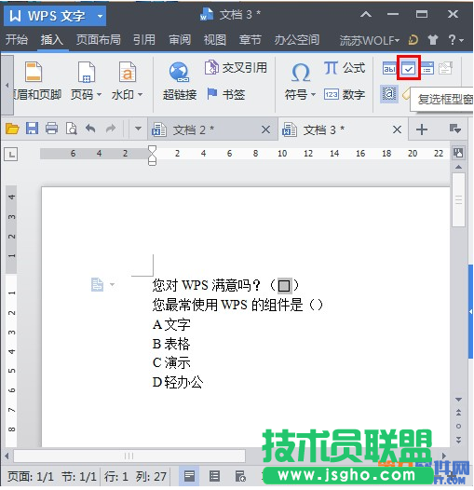Viewport: 474px width, 490px height.
Task: Switch to the 章节 tab
Action: click(251, 40)
